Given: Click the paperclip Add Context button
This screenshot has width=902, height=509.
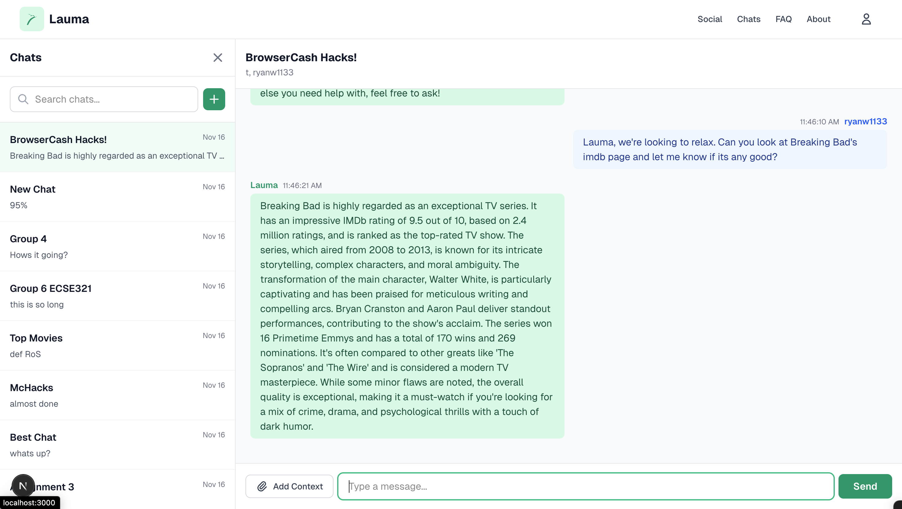Looking at the screenshot, I should coord(289,486).
